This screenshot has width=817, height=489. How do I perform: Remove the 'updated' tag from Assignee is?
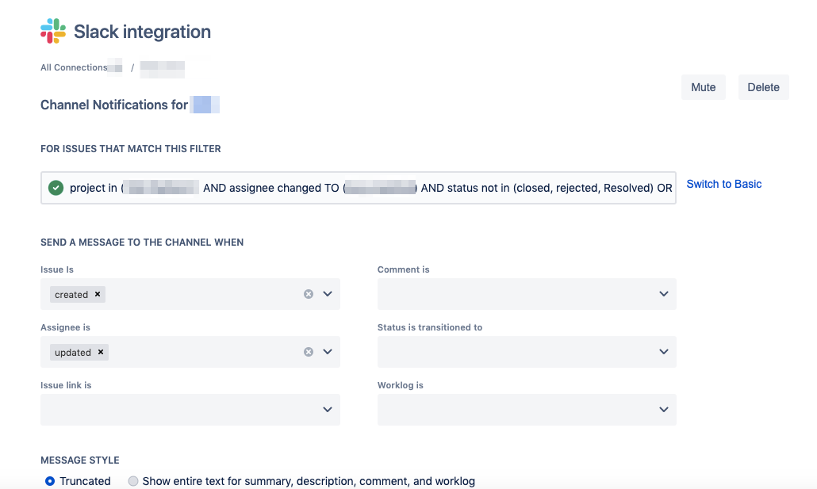pyautogui.click(x=101, y=352)
